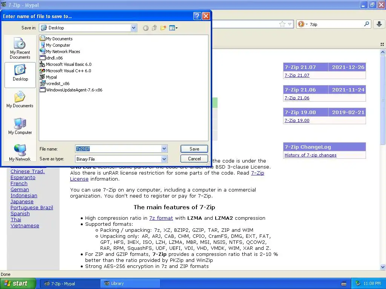This screenshot has height=289, width=386.
Task: Open address bar history dropdown arrow
Action: pos(290,24)
